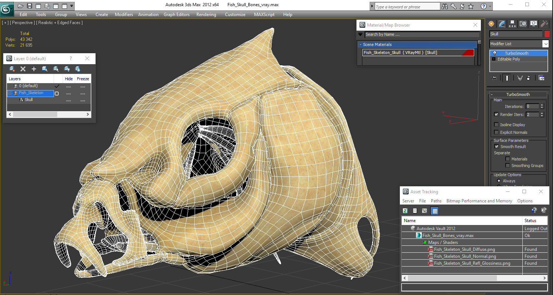Toggle TurboSmooth lightbulb visibility icon
The image size is (553, 295).
click(495, 53)
